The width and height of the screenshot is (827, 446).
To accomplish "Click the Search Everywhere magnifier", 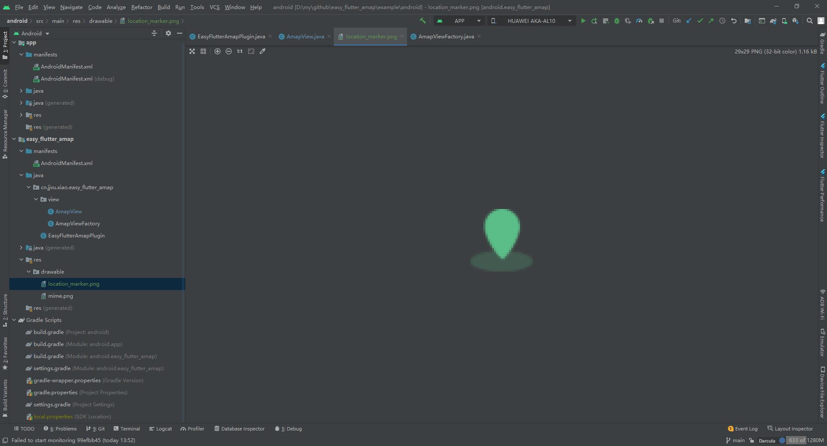I will click(x=810, y=21).
